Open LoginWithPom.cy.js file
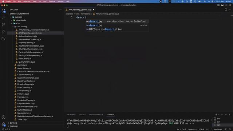The image size is (233, 131). tap(26, 103)
